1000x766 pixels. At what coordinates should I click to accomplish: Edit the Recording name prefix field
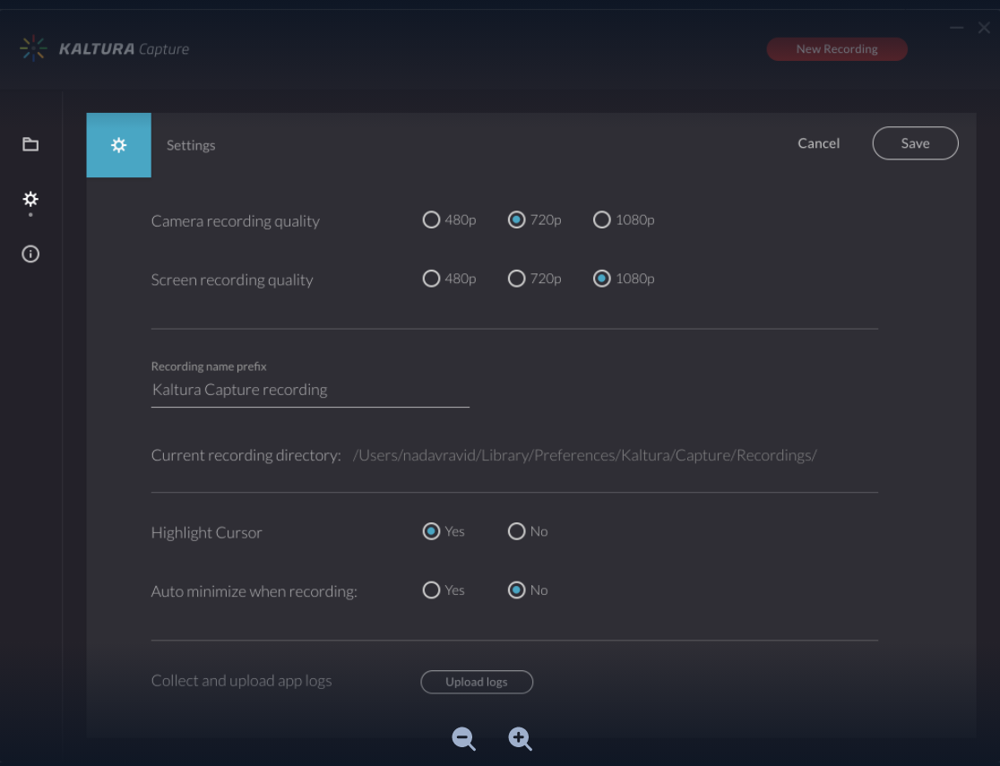point(310,390)
